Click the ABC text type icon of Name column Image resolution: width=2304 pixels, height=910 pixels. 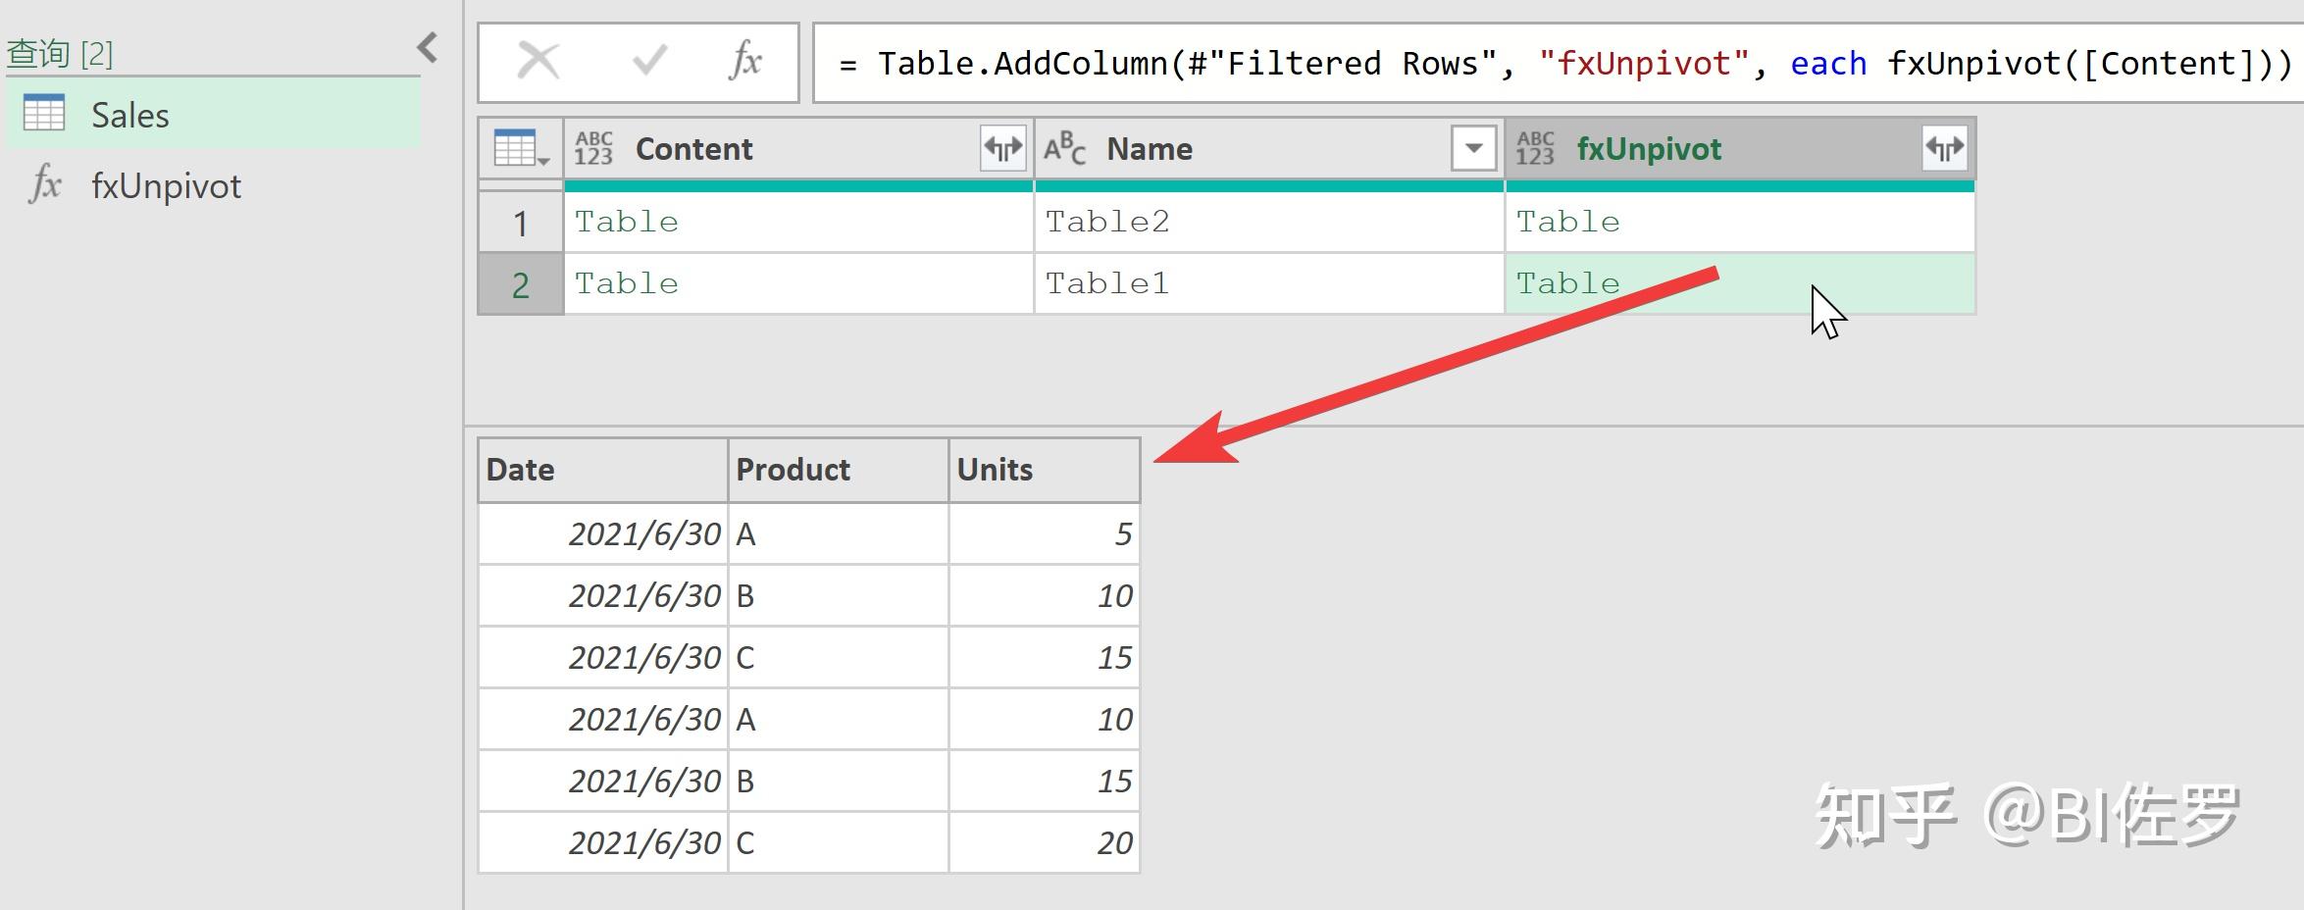tap(1064, 148)
